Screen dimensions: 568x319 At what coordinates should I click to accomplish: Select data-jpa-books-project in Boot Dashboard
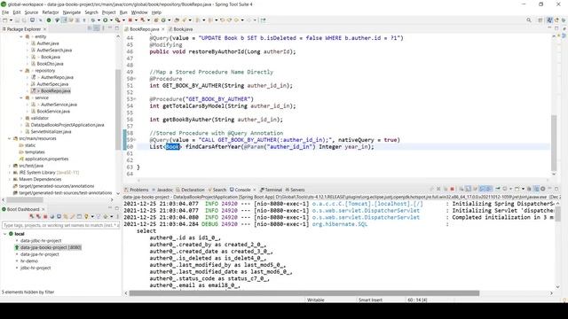(51, 247)
